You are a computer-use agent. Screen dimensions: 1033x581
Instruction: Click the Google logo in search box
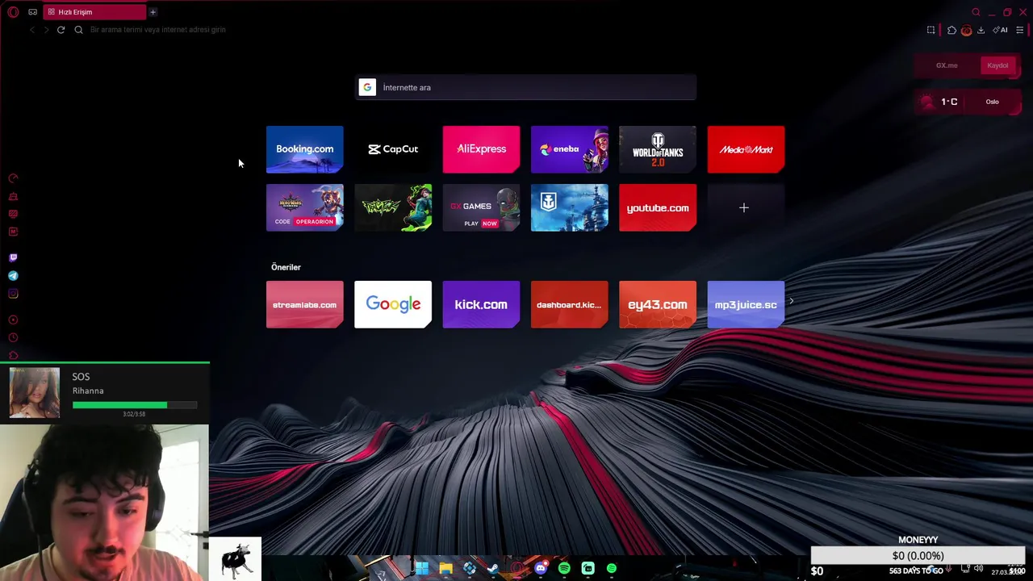tap(367, 87)
